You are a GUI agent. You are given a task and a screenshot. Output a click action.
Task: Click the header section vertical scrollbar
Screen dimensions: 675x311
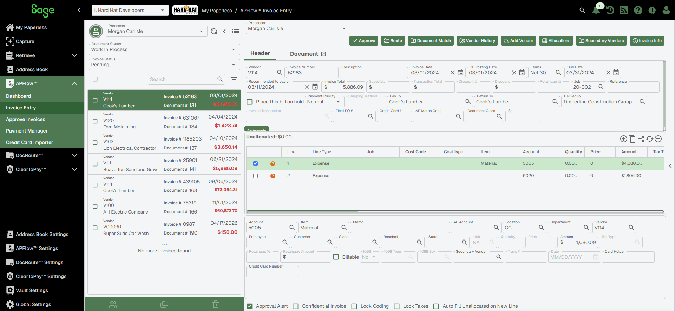[664, 96]
